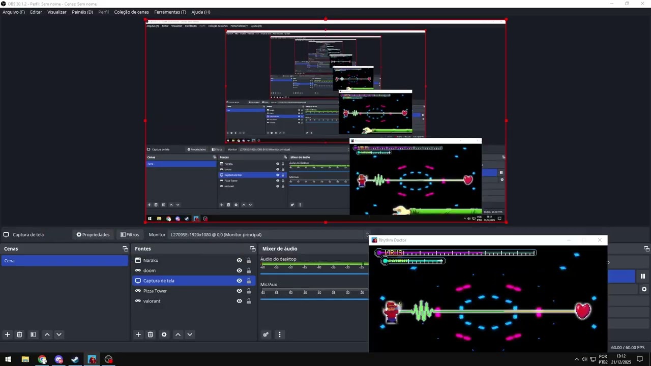Viewport: 651px width, 366px height.
Task: Open source properties gear in the Fontes toolbar
Action: pos(164,334)
